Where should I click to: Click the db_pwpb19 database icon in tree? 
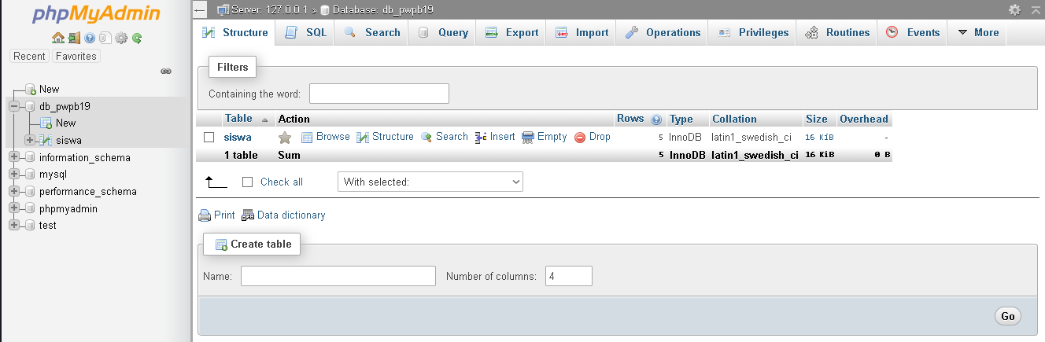pyautogui.click(x=31, y=106)
